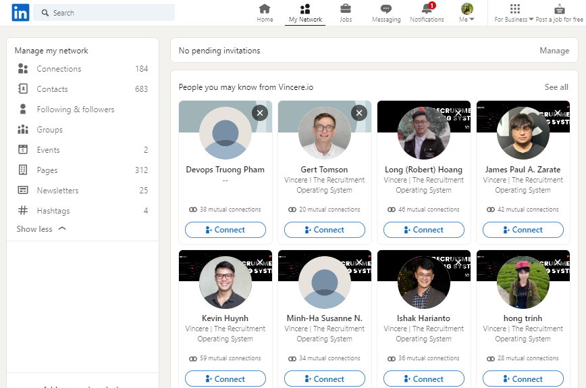Image resolution: width=586 pixels, height=388 pixels.
Task: Click the Newsletters icon
Action: 23,190
